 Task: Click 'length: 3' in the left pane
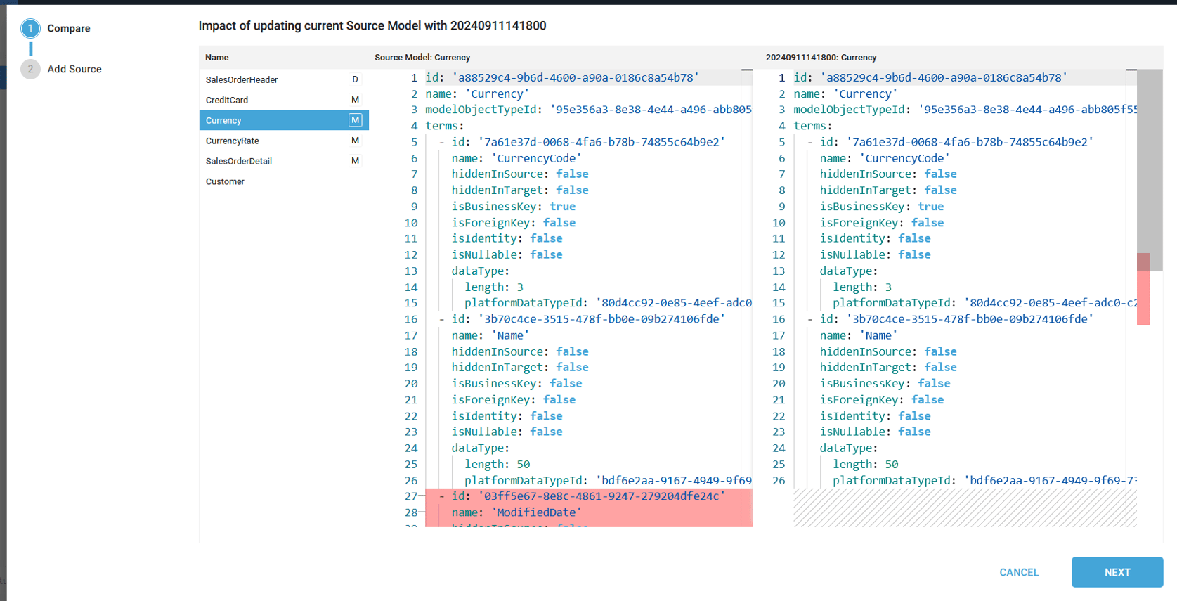click(x=493, y=287)
